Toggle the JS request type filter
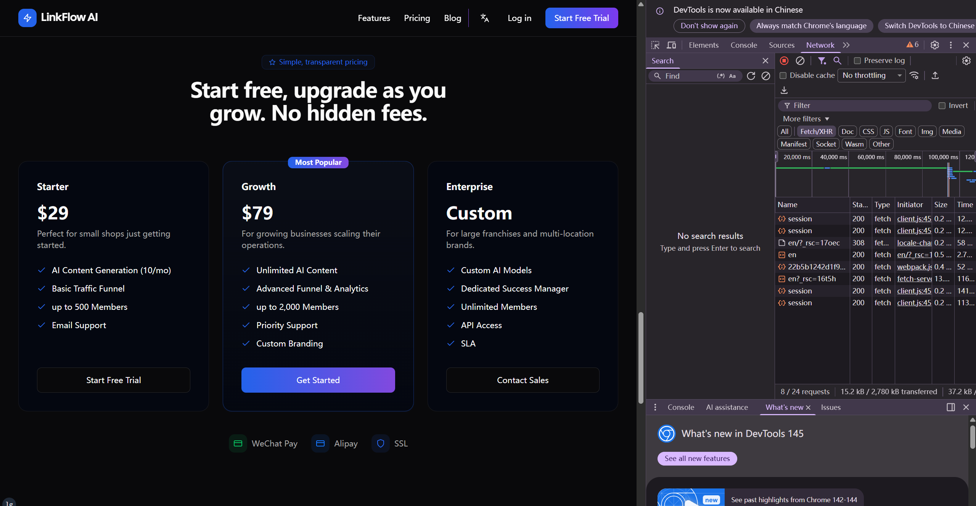Image resolution: width=976 pixels, height=506 pixels. (x=886, y=132)
